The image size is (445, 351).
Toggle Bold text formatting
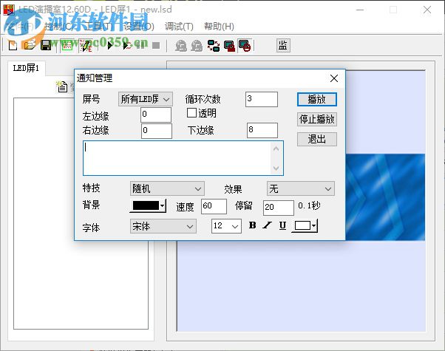(x=252, y=225)
